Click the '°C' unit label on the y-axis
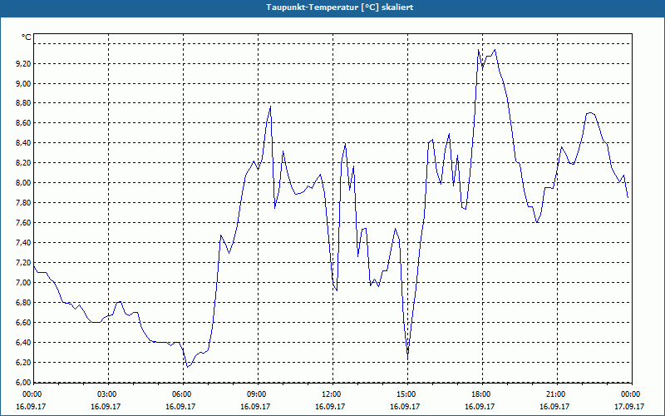The width and height of the screenshot is (665, 416). [x=27, y=37]
